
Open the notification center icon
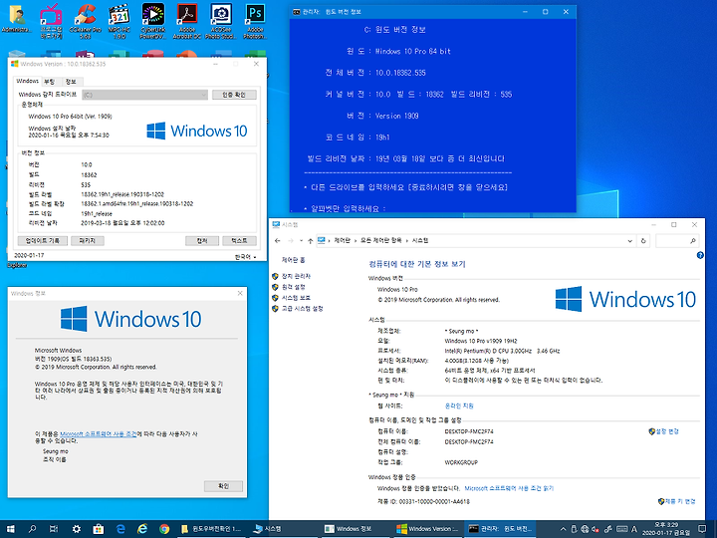[702, 529]
